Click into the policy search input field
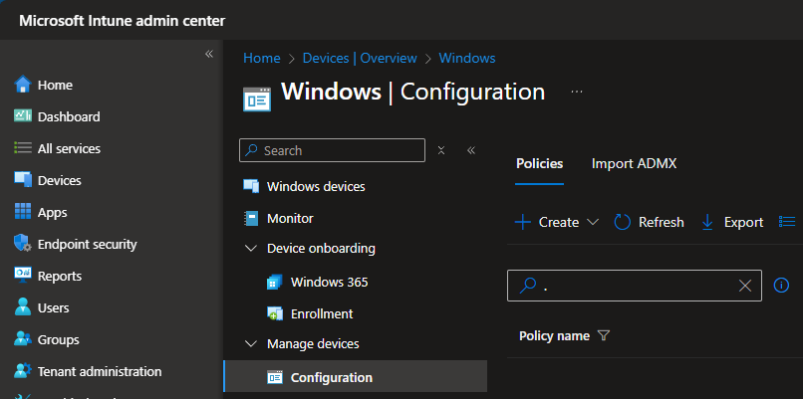The width and height of the screenshot is (803, 399). (x=634, y=286)
